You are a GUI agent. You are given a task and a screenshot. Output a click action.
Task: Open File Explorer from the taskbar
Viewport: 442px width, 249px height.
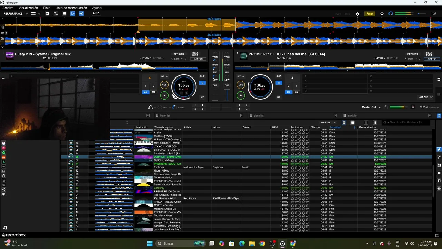[252, 243]
